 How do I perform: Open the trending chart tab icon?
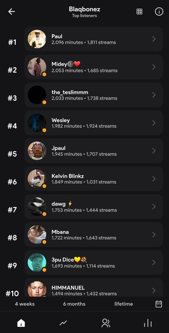(63, 323)
